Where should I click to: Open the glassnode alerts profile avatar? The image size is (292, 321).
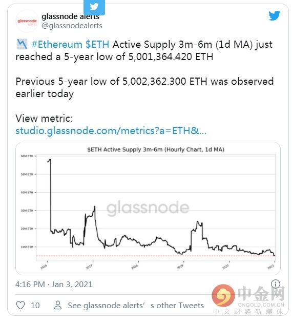(27, 21)
